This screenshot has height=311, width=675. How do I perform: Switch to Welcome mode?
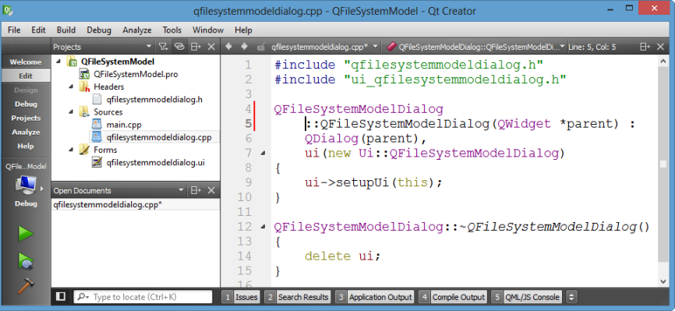pos(26,62)
